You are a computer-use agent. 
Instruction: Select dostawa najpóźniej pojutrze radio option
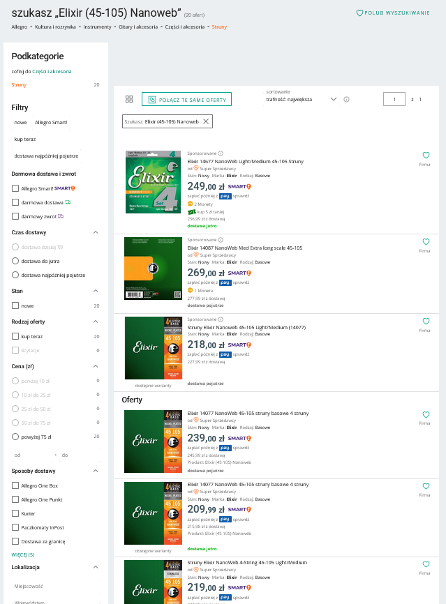tap(15, 275)
